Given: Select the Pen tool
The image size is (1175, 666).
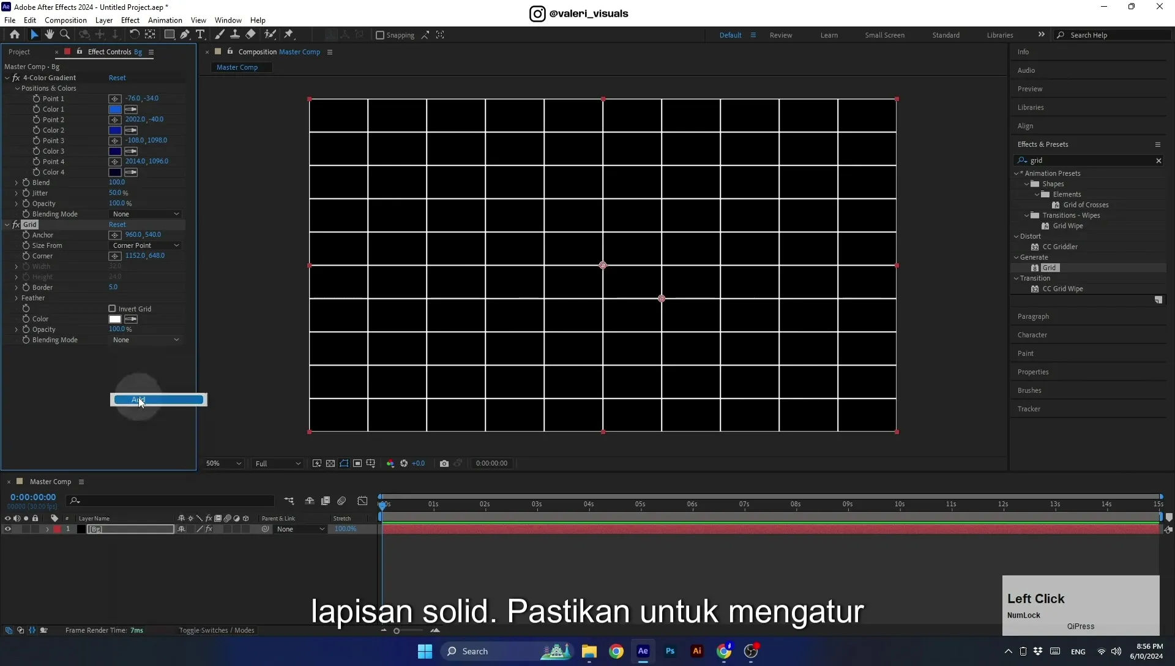Looking at the screenshot, I should 185,35.
